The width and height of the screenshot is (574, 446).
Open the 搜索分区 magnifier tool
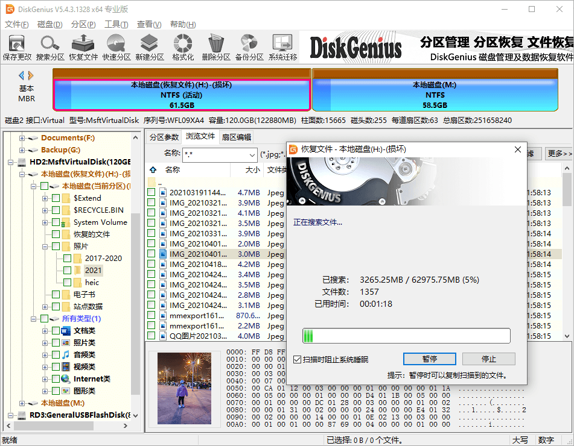coord(50,47)
